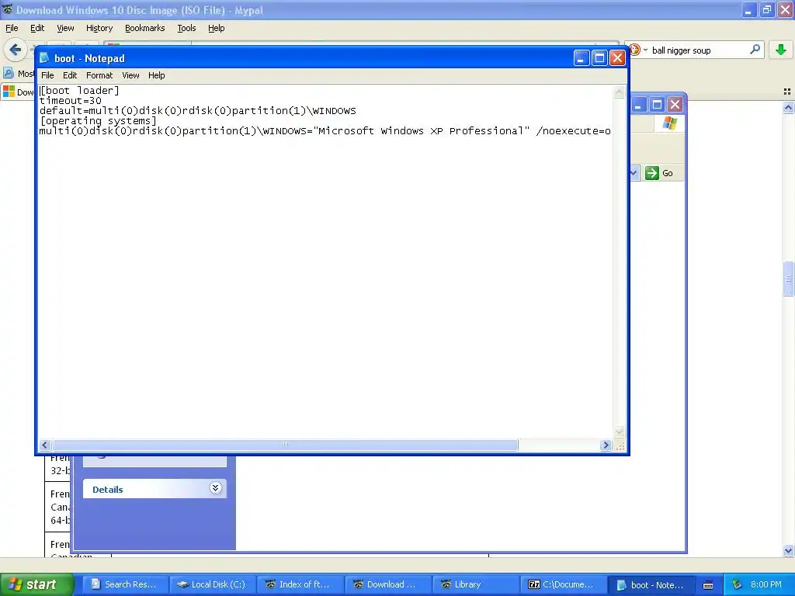795x596 pixels.
Task: Open Notepad View menu
Action: (130, 75)
